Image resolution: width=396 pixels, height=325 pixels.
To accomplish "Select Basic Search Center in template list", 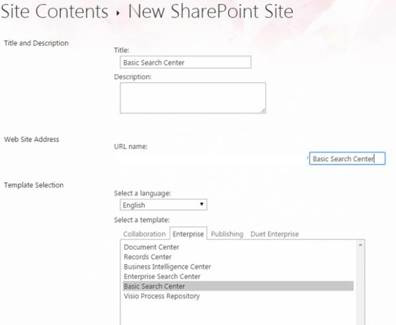I will point(238,286).
